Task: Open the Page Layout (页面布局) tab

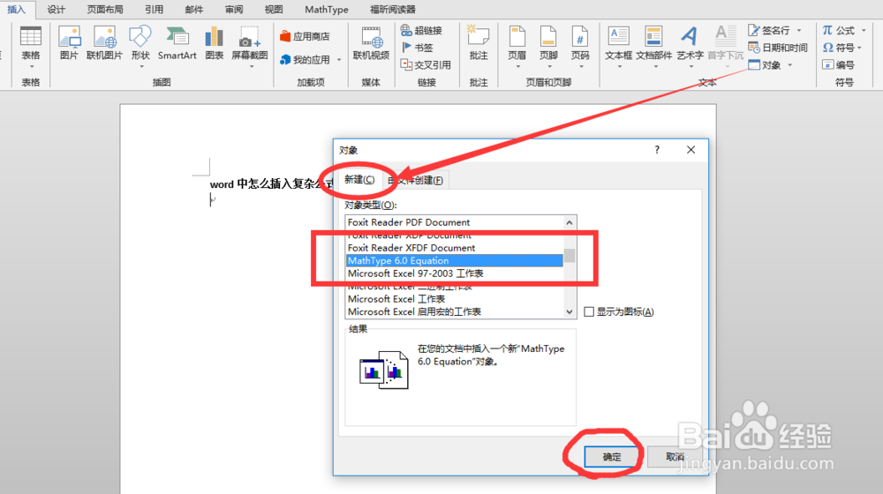Action: click(105, 9)
